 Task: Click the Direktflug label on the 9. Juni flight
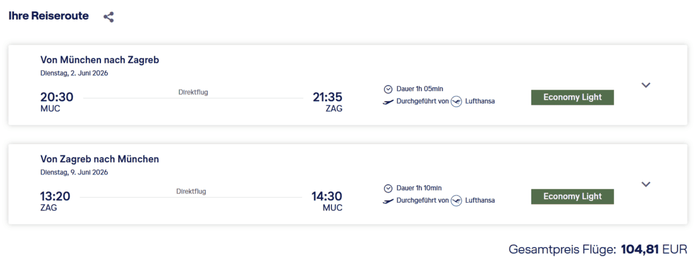(191, 191)
